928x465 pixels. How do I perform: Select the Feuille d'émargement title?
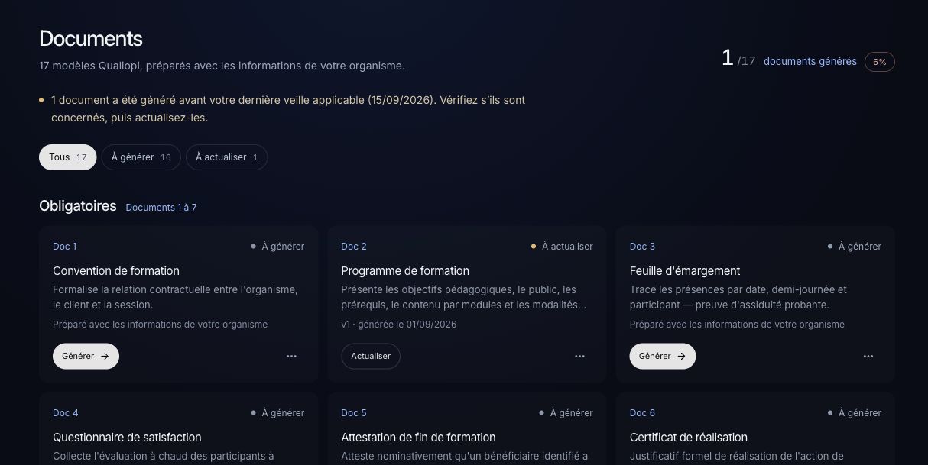point(685,271)
